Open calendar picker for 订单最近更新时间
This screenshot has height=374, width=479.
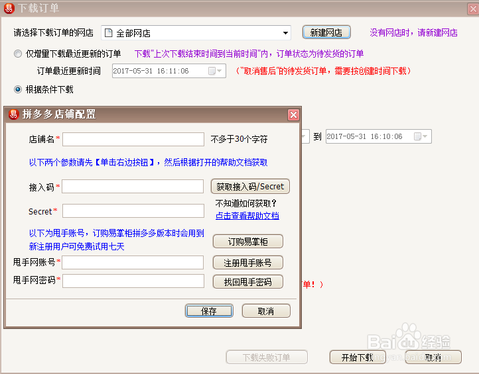click(215, 71)
